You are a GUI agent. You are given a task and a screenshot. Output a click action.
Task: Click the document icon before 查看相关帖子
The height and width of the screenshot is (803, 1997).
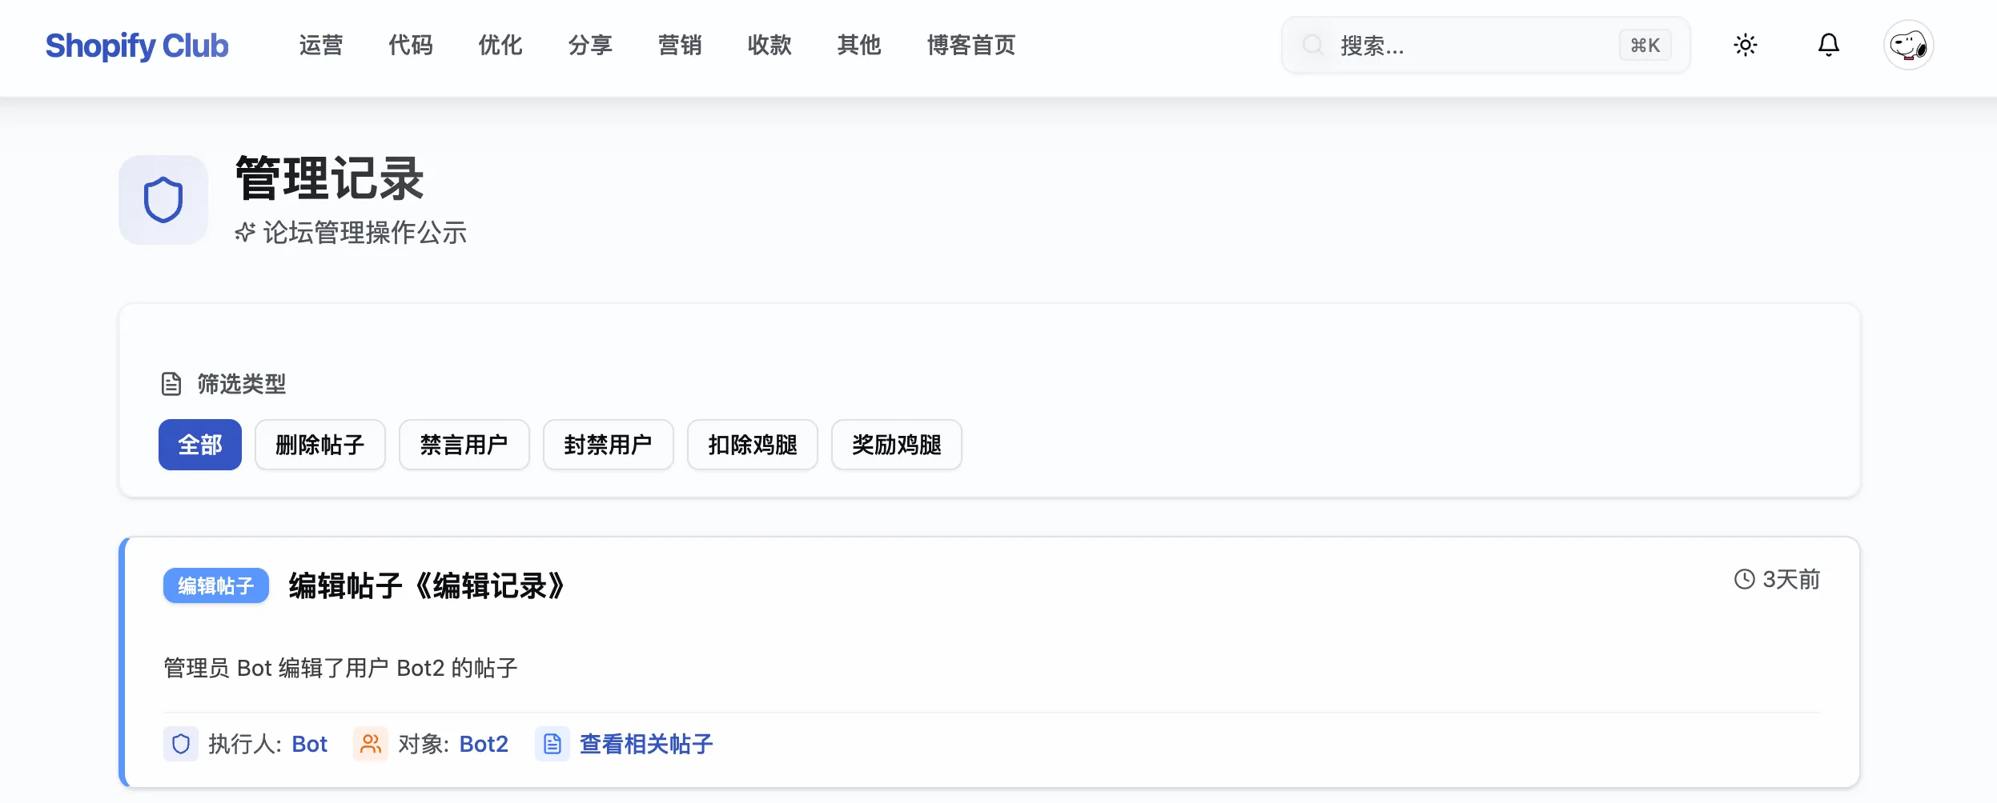click(552, 744)
